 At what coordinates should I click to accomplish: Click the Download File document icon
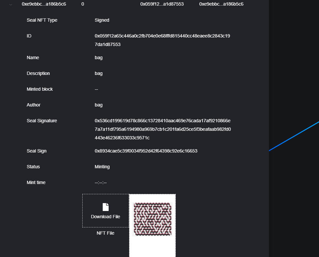tap(106, 207)
